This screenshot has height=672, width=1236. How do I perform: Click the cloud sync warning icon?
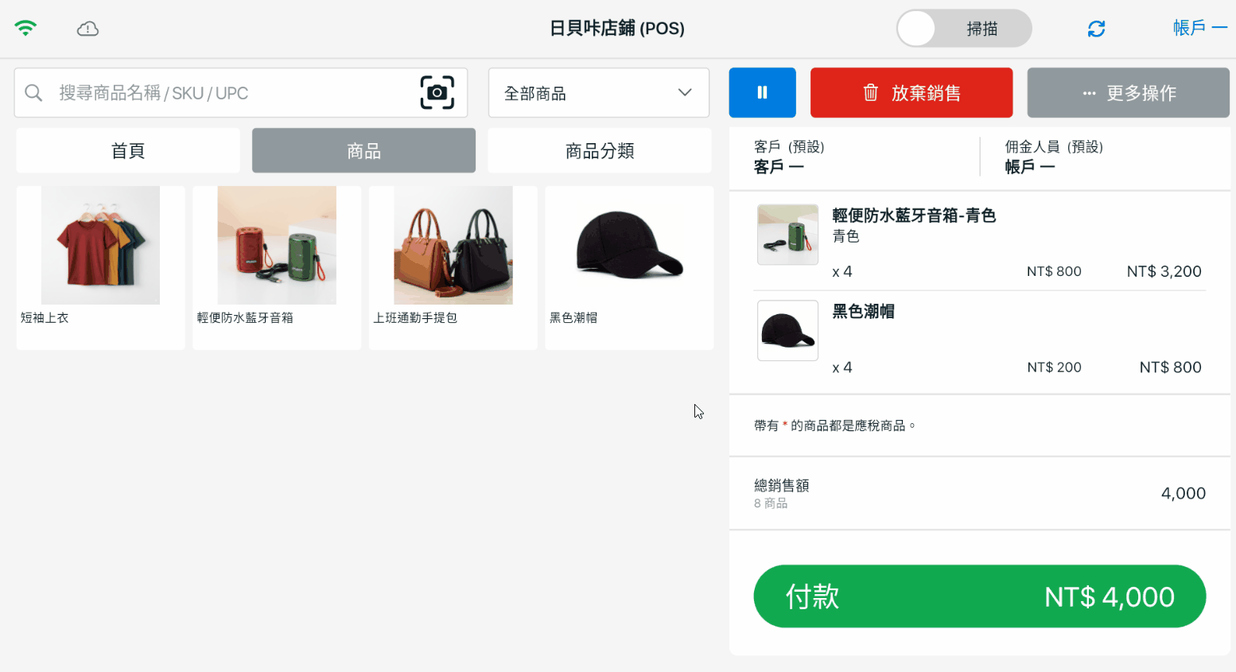[87, 29]
